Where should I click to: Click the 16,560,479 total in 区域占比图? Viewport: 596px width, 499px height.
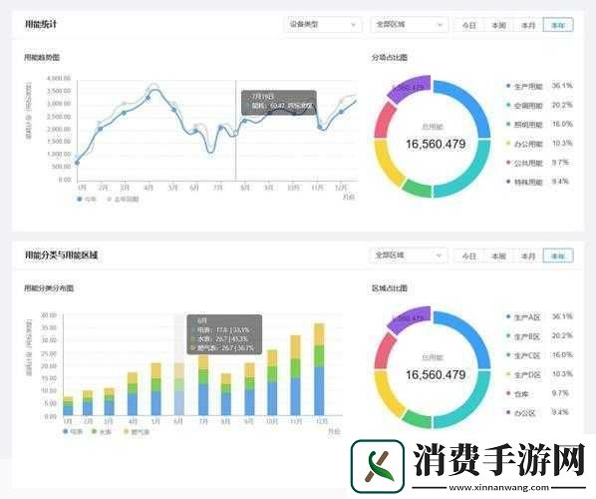pos(436,374)
